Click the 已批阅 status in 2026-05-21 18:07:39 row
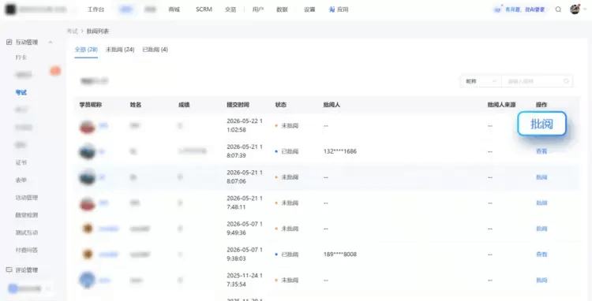592x301 pixels. 287,151
